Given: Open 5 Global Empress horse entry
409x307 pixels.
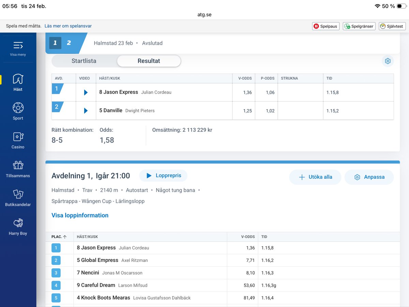Looking at the screenshot, I should tap(97, 260).
